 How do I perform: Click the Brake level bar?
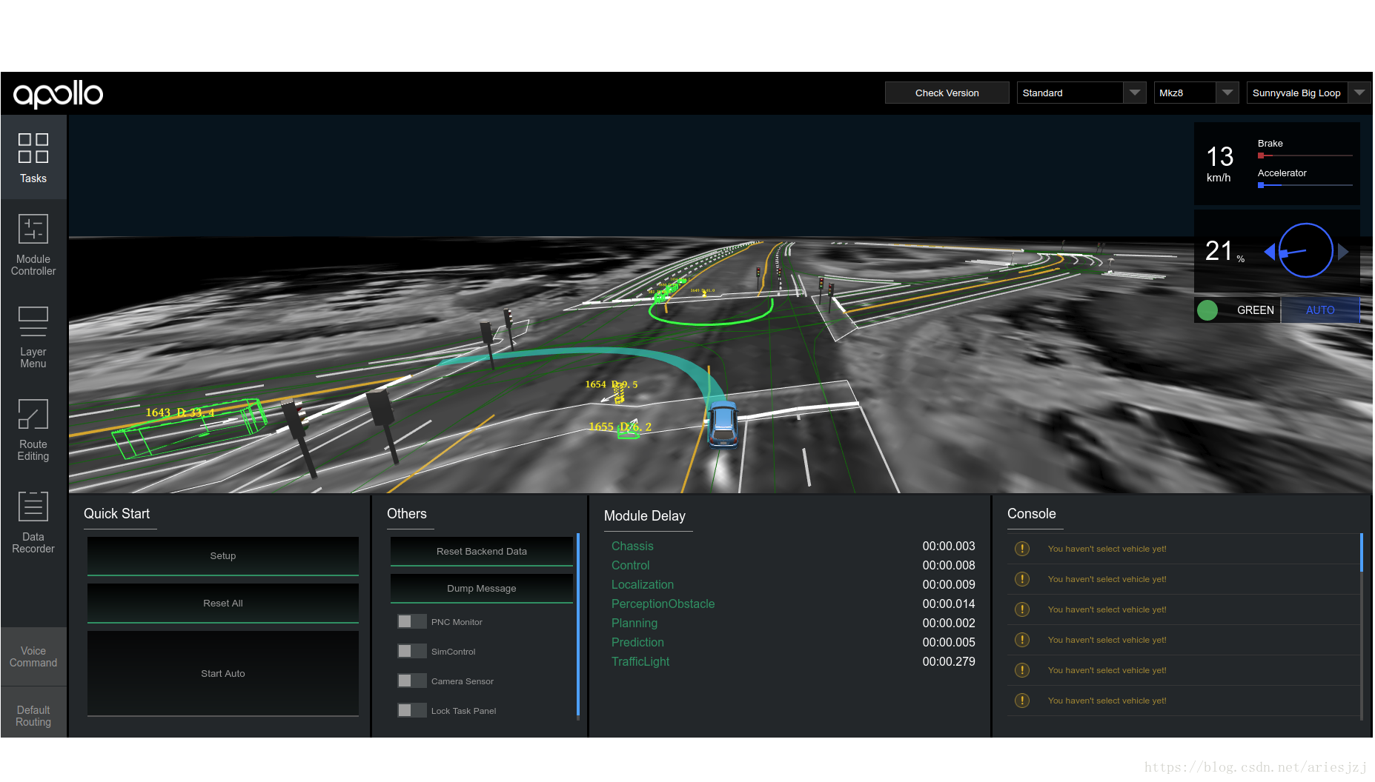click(1305, 156)
